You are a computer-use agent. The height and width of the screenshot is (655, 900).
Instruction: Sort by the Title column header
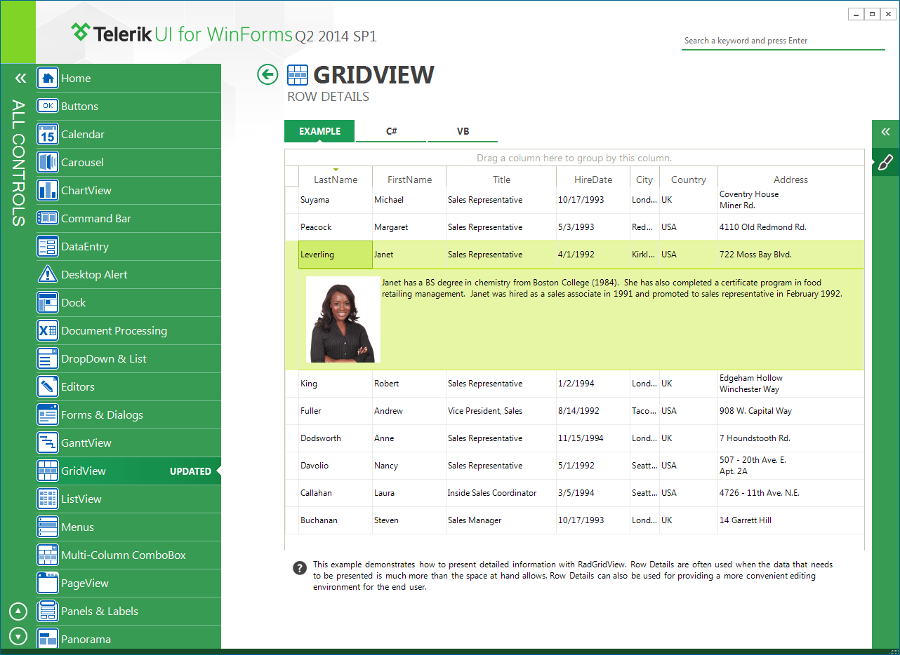[501, 180]
